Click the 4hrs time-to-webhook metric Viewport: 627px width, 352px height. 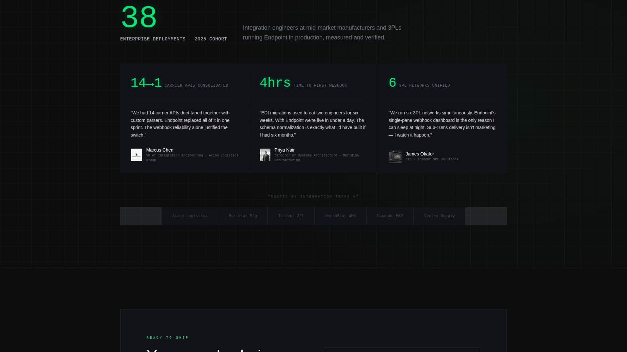coord(275,83)
